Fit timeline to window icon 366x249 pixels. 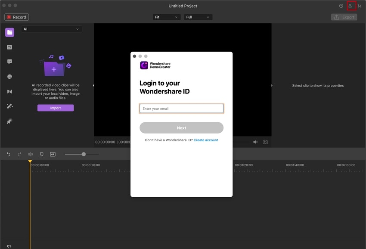pos(53,154)
